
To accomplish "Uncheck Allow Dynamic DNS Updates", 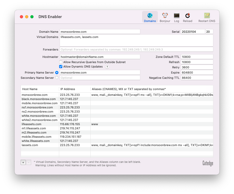I will tap(61, 67).
